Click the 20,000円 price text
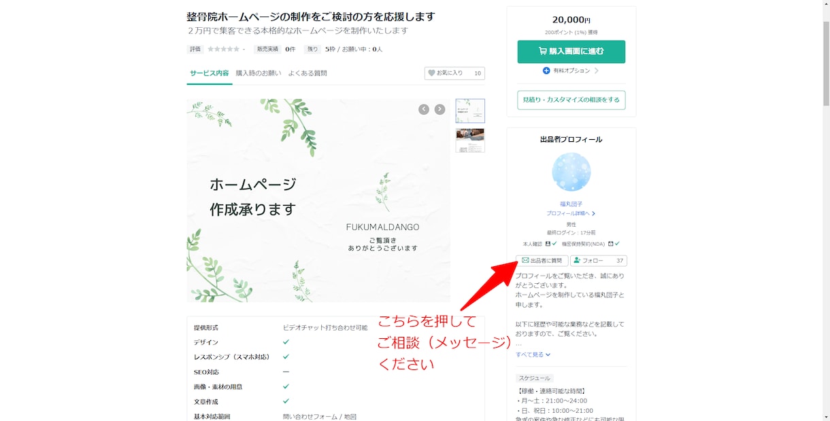830x421 pixels. pyautogui.click(x=571, y=20)
